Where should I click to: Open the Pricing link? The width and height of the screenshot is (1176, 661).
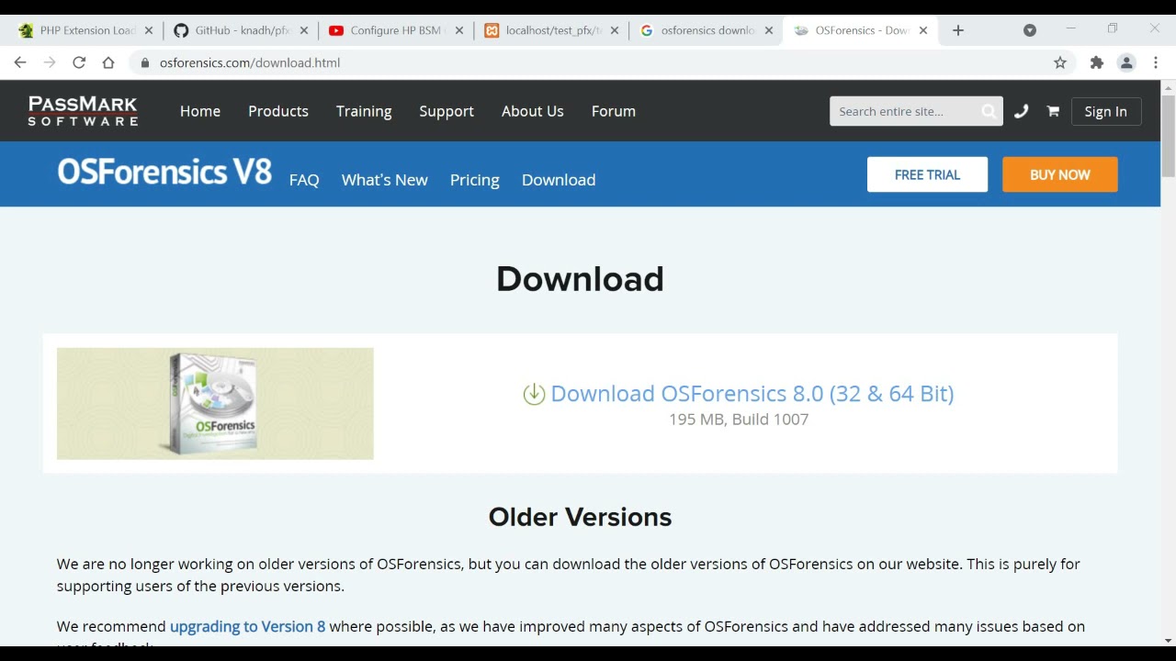pos(475,180)
